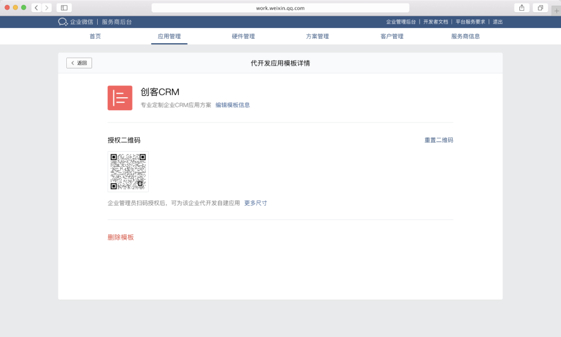
Task: Click the 创客CRM app name
Action: (x=160, y=92)
